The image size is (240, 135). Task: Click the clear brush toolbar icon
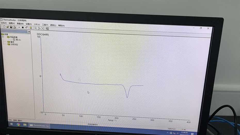coord(26,27)
